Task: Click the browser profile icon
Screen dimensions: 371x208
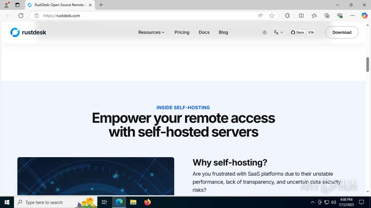Action: click(6, 5)
